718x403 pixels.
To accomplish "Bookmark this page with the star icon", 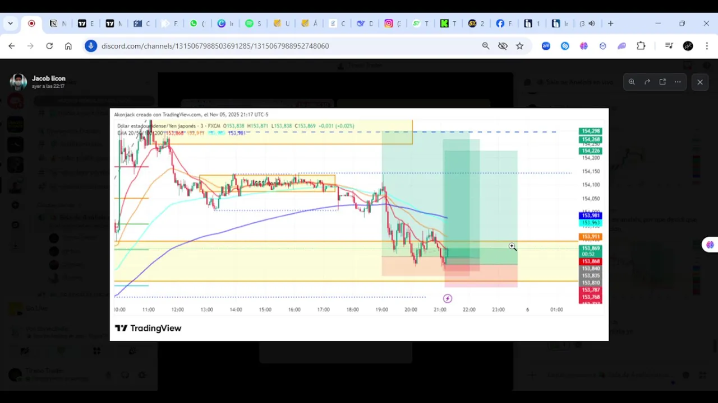I will tap(519, 46).
